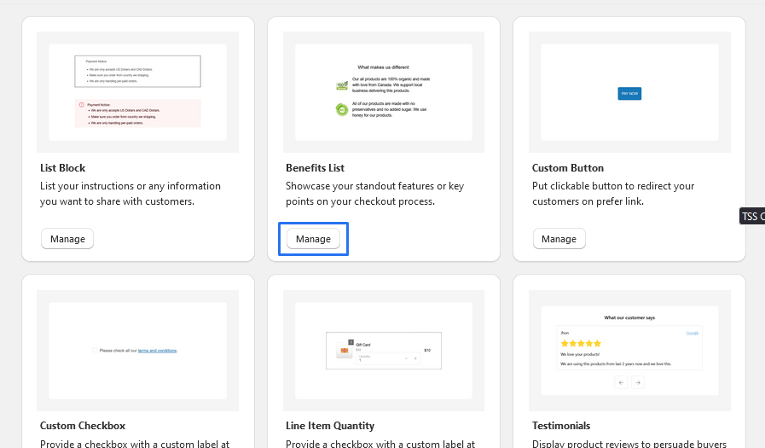765x448 pixels.
Task: Open Manage for Benefits List
Action: [313, 239]
